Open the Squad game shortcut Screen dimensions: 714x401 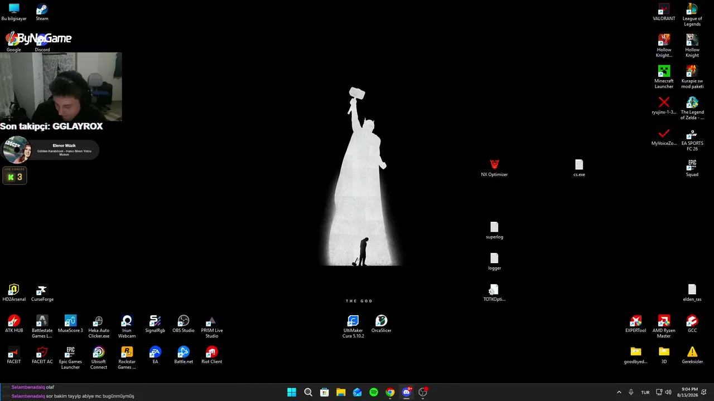(x=692, y=168)
